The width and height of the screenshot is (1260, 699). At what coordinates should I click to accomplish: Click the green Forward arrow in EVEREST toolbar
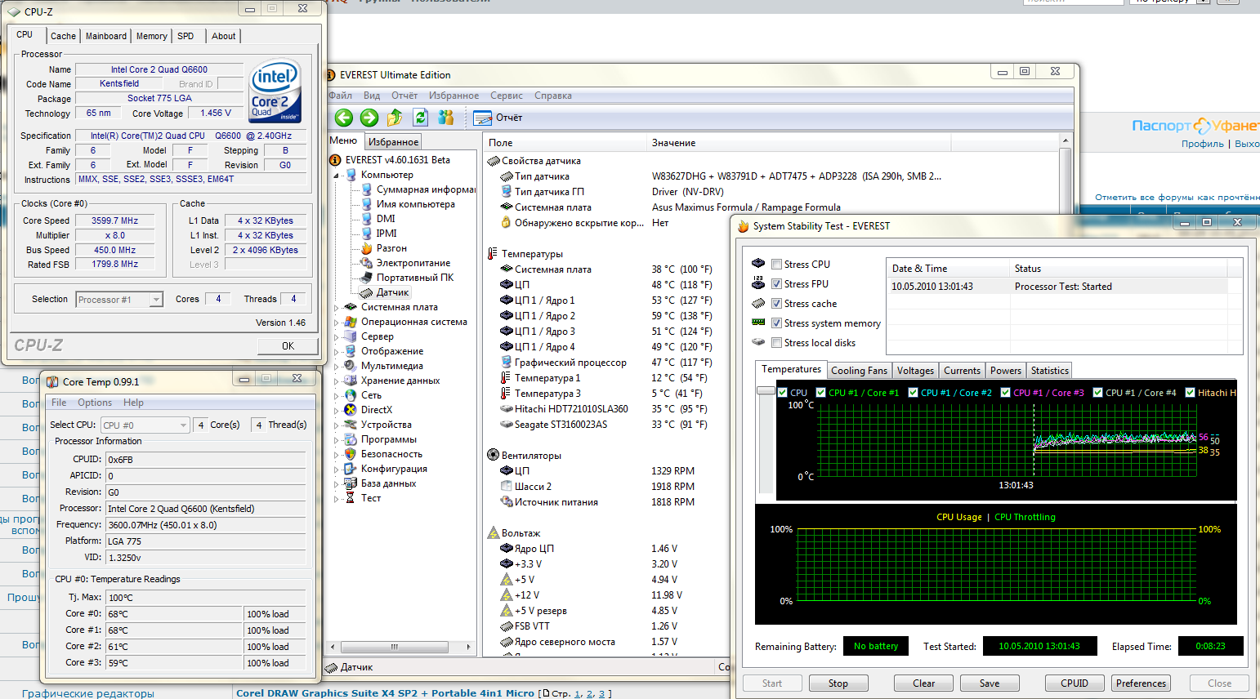[x=369, y=118]
